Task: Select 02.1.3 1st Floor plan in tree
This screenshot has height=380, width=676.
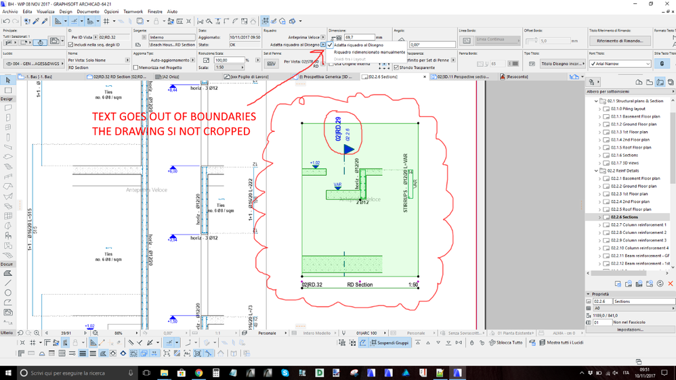Action: [x=635, y=132]
